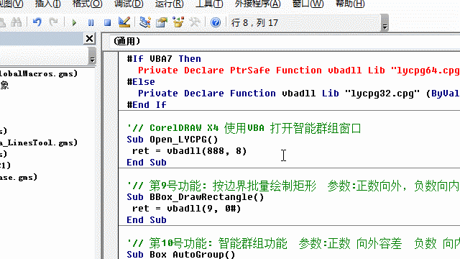Pause execution with the Break icon
Image resolution: width=460 pixels, height=259 pixels.
91,22
